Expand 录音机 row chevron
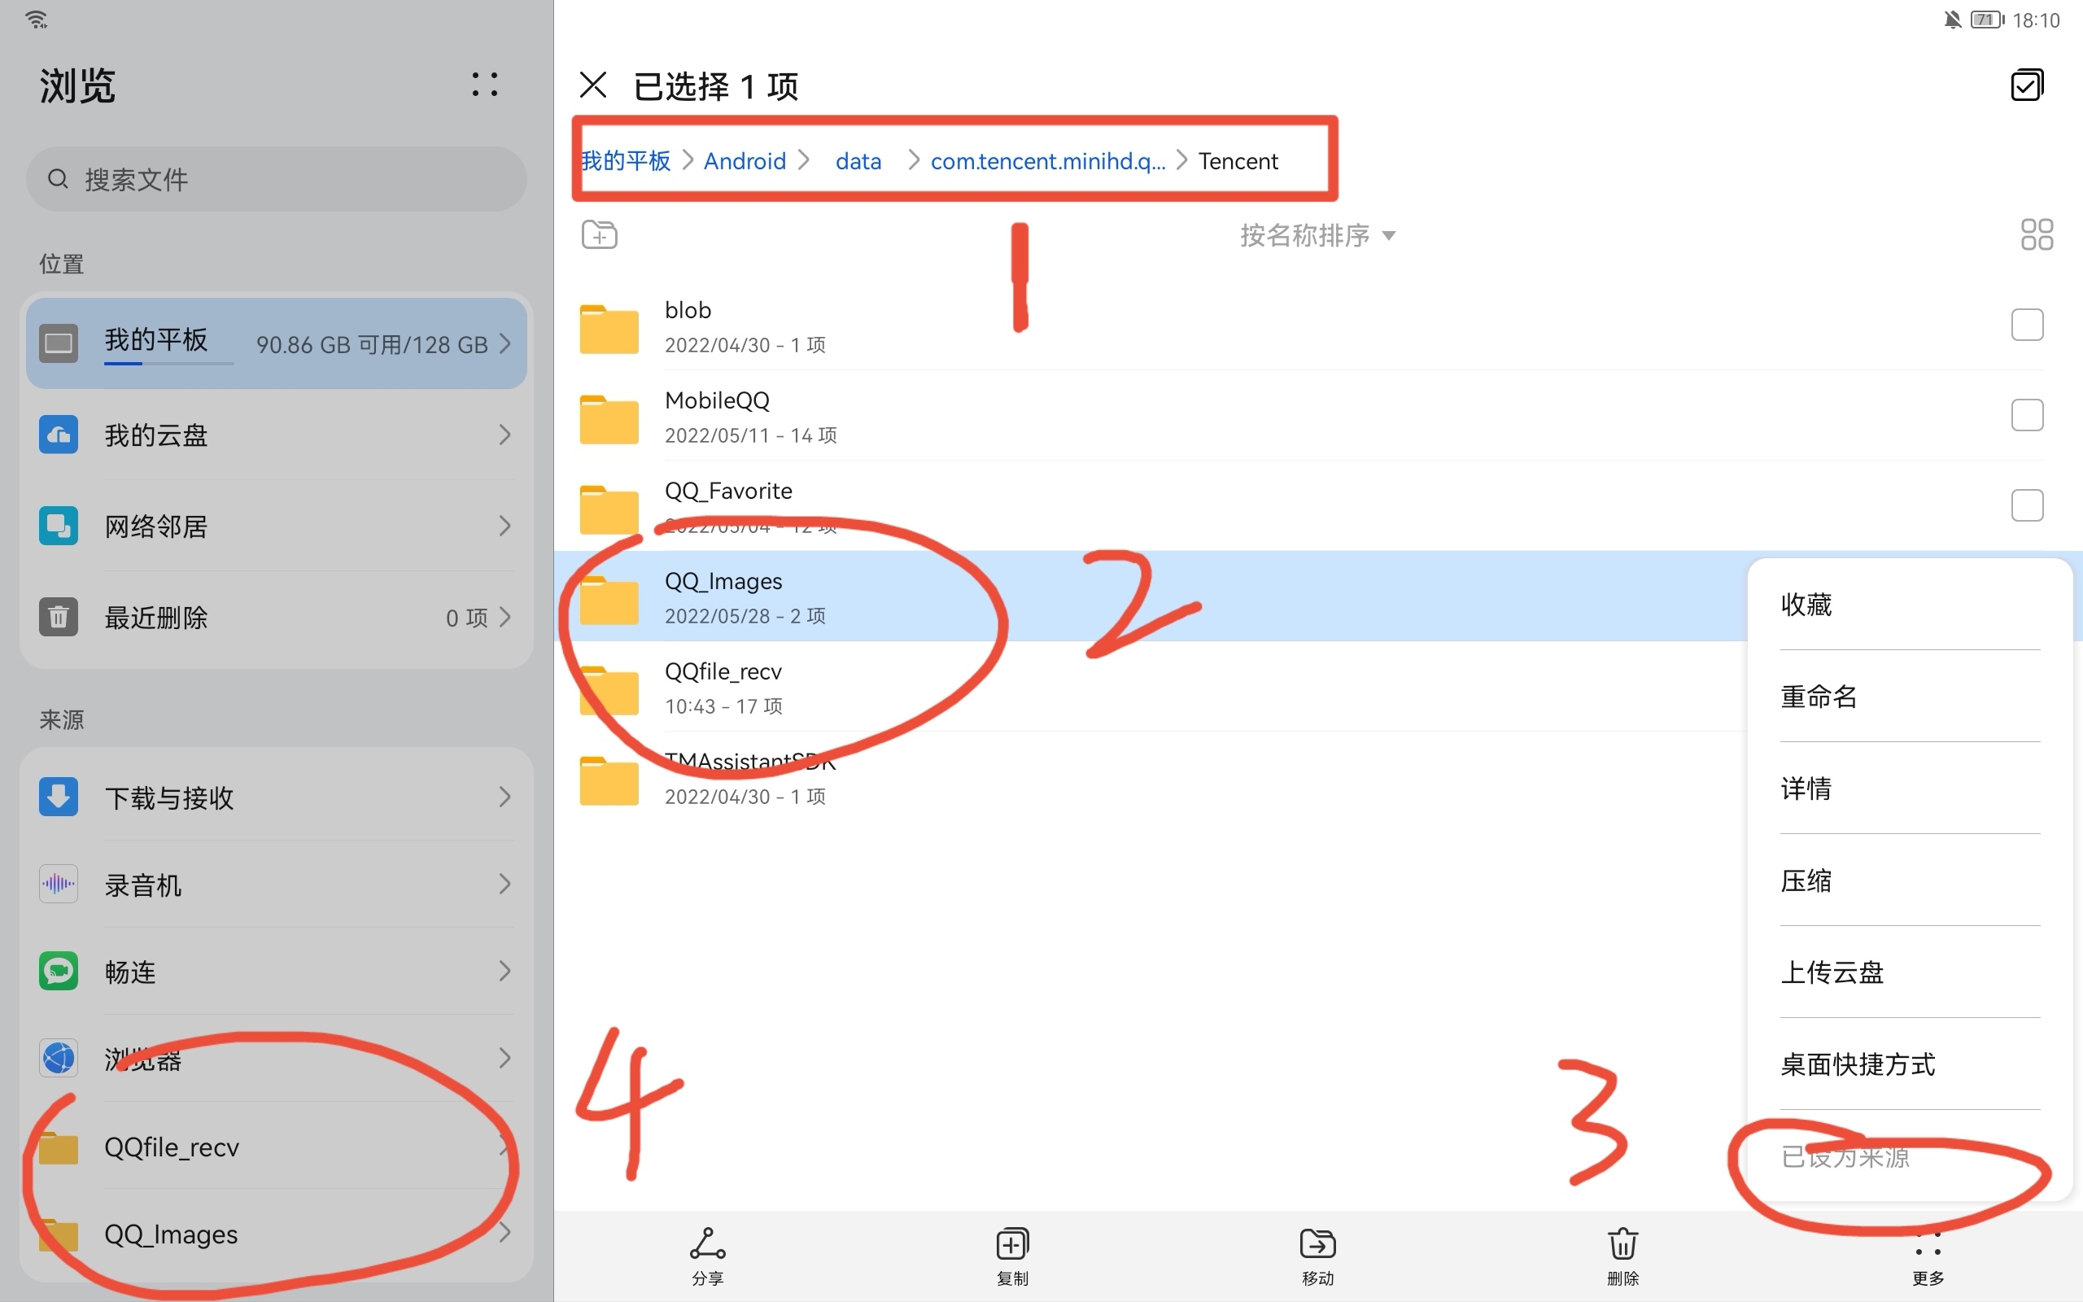Viewport: 2083px width, 1302px height. coord(505,884)
